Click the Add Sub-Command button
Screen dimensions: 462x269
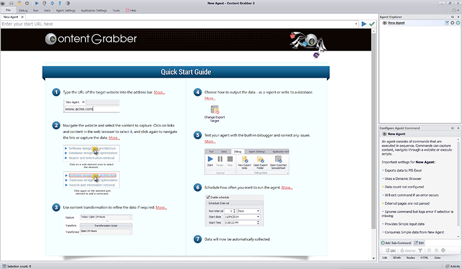tap(396, 243)
